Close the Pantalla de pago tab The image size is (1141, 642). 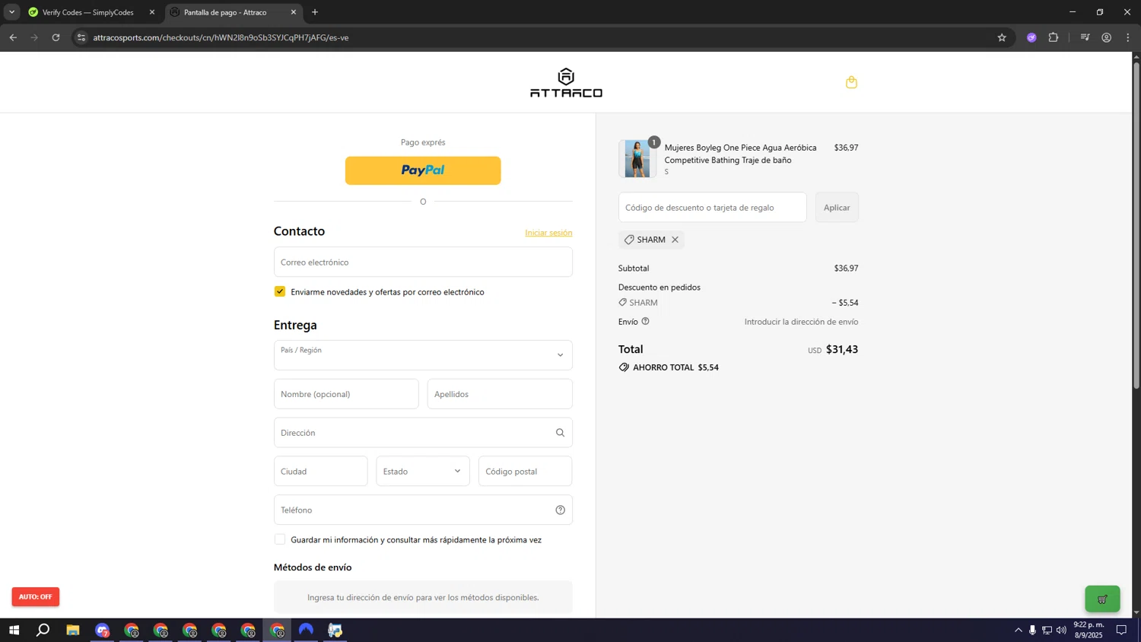(294, 12)
